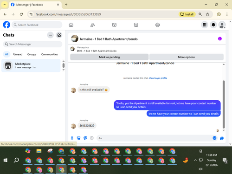
Task: Open the volume speaker tray icon
Action: tap(200, 169)
